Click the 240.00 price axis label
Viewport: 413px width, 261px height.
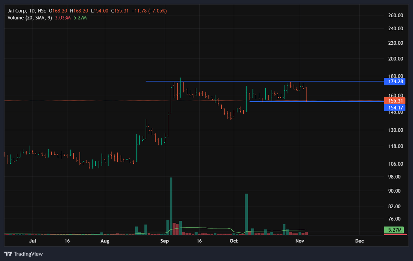395,29
